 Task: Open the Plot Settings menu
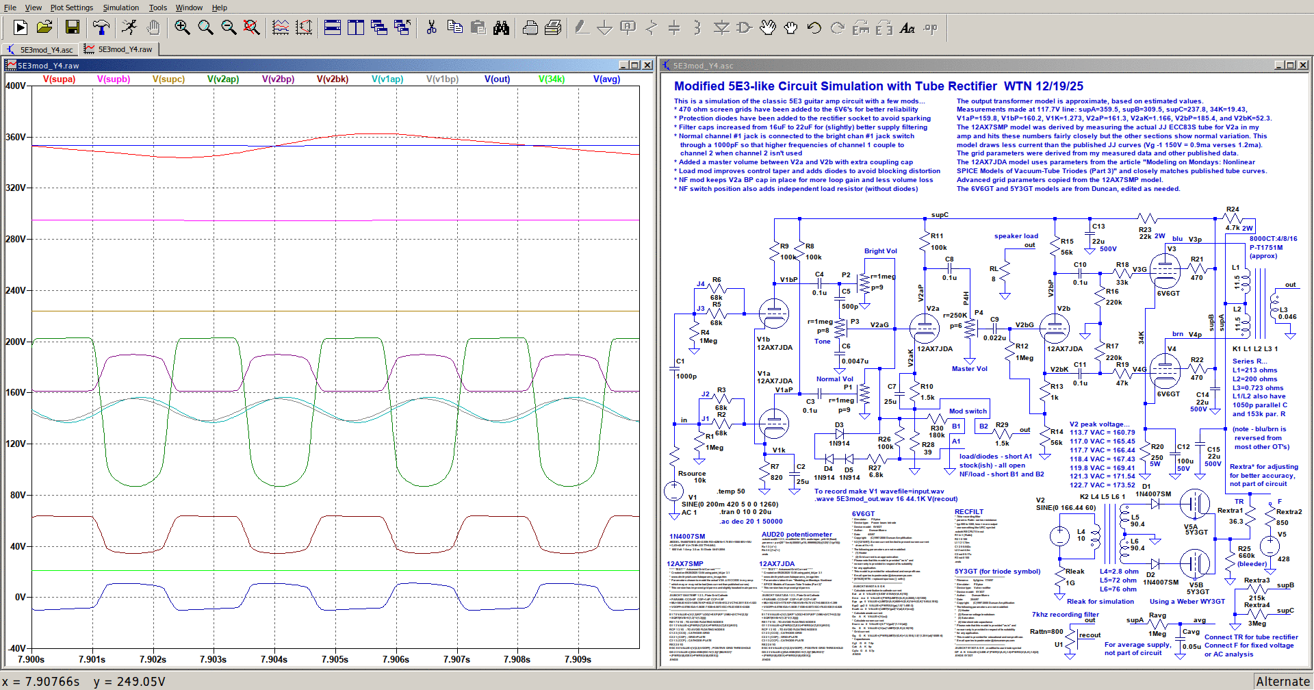tap(71, 8)
